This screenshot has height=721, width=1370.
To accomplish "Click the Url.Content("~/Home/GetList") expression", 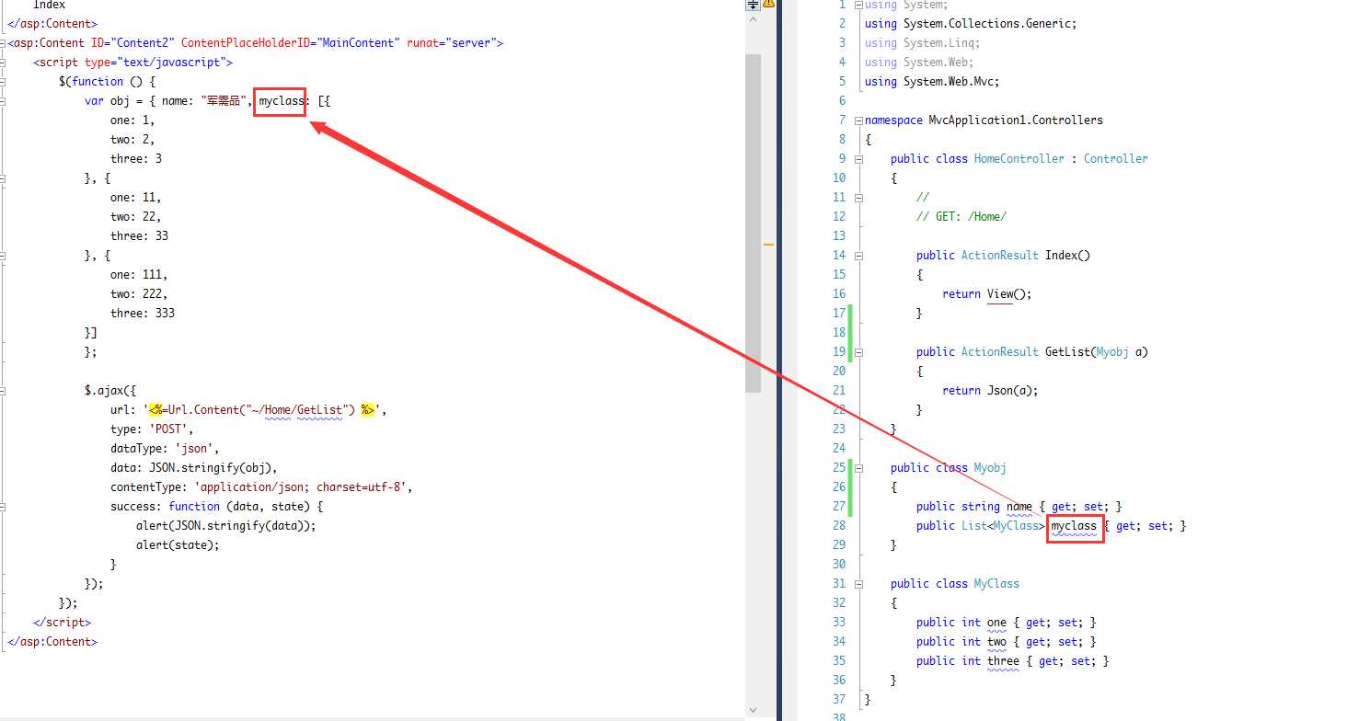I will tap(261, 409).
